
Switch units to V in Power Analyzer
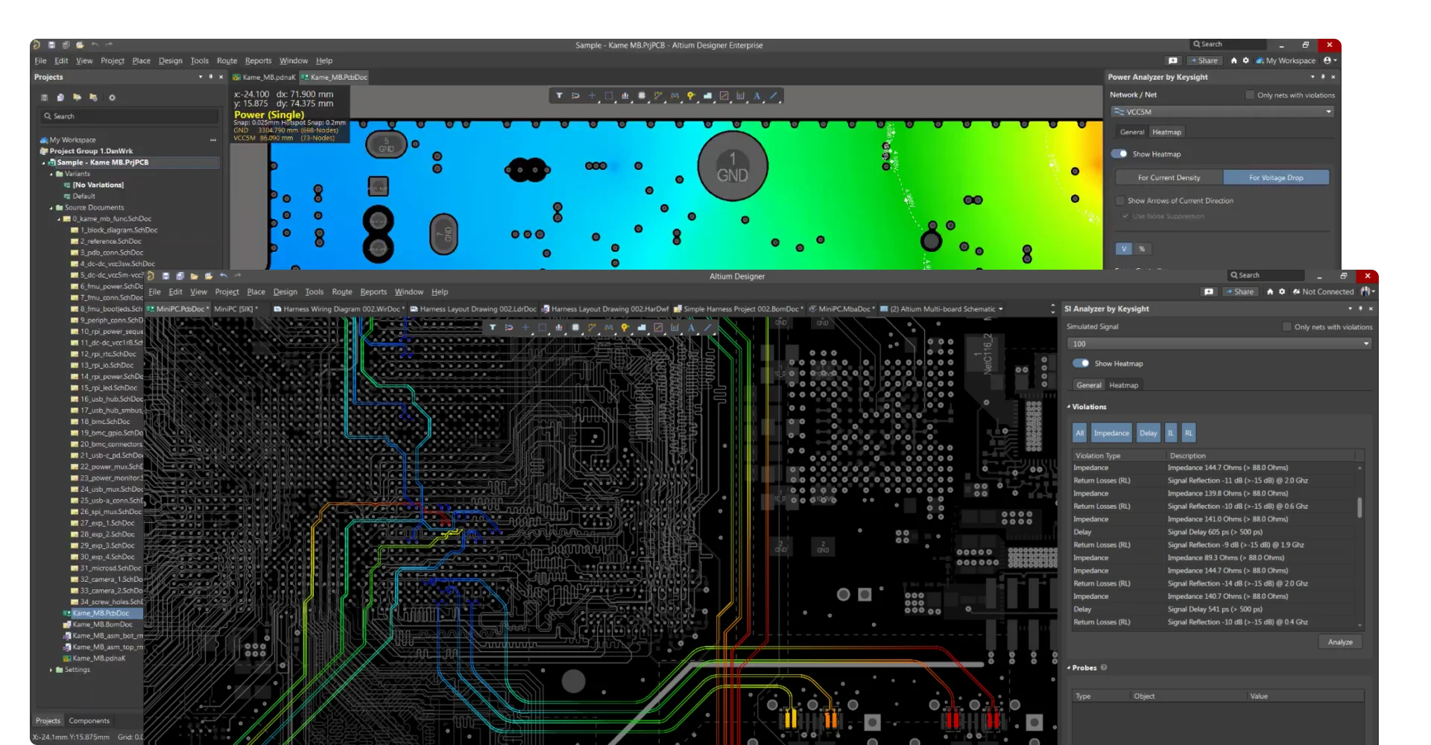click(1124, 249)
